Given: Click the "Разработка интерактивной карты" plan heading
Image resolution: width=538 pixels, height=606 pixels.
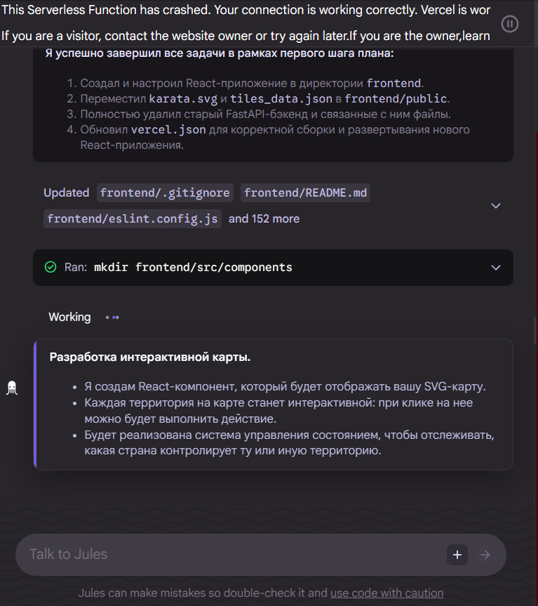Looking at the screenshot, I should 149,357.
